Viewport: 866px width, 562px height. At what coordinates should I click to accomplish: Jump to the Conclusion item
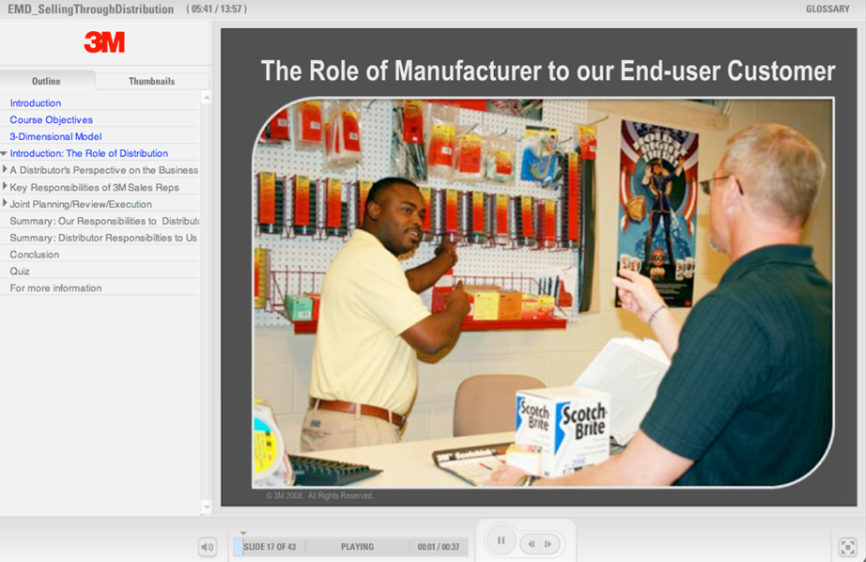34,255
